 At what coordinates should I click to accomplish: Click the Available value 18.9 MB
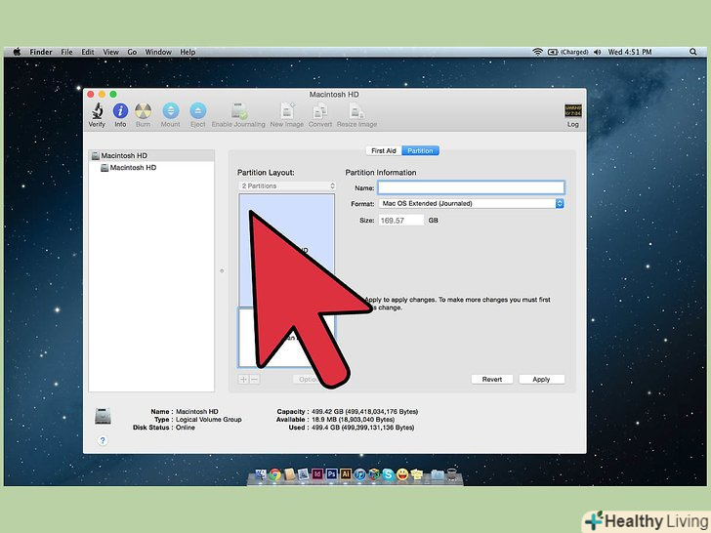[x=353, y=420]
